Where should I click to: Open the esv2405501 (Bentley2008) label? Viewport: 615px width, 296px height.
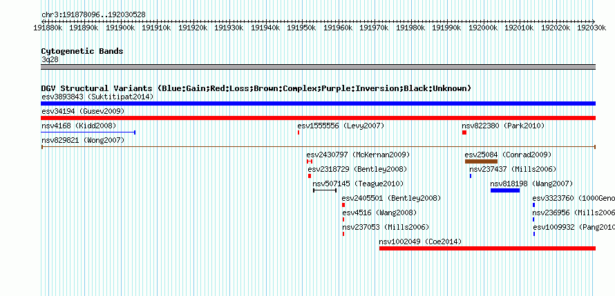point(391,198)
